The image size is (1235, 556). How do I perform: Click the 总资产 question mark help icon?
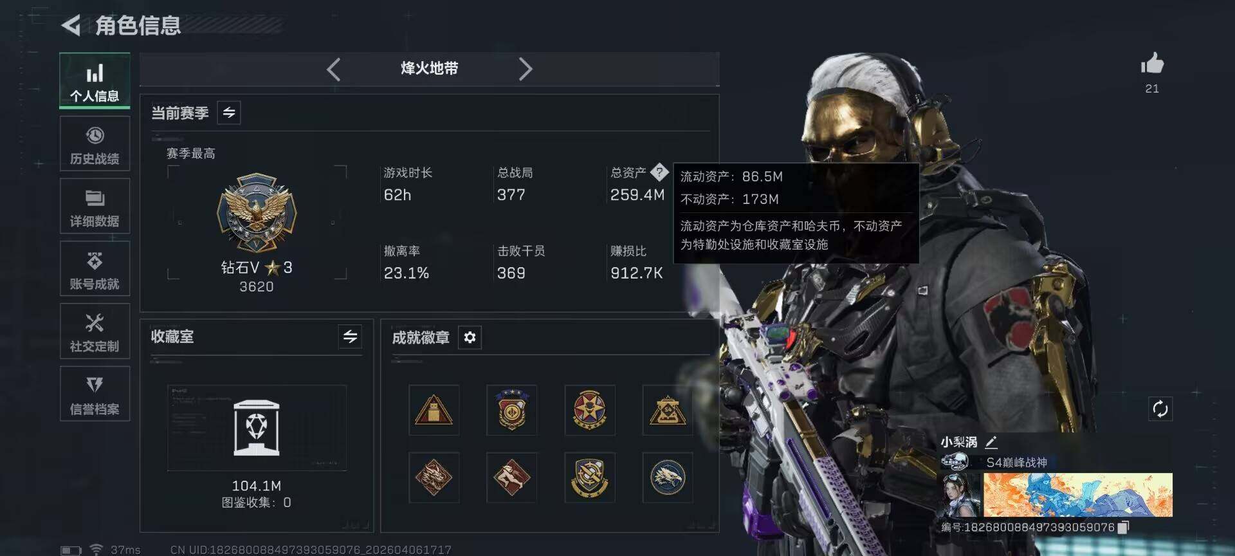659,172
